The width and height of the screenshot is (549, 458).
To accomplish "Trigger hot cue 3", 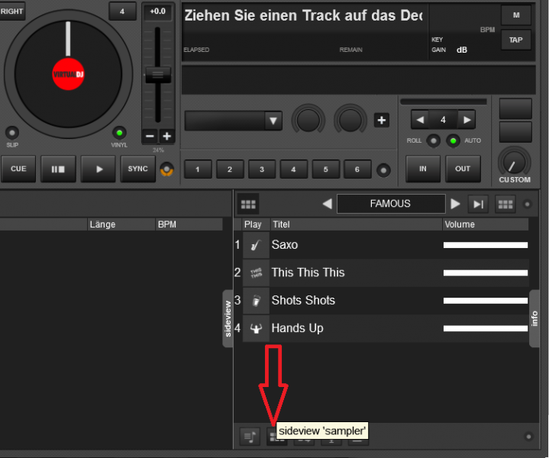I will click(x=262, y=169).
